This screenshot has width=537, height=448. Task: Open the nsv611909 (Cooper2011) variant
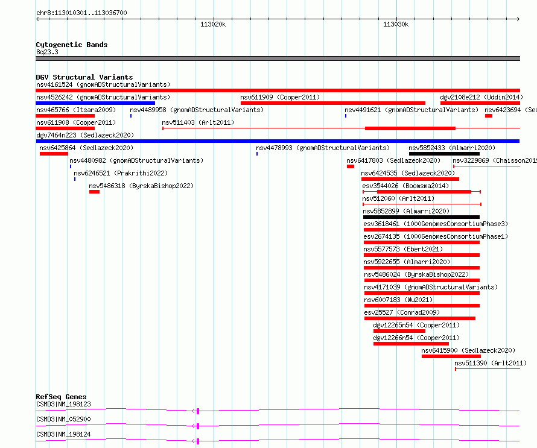click(x=280, y=97)
